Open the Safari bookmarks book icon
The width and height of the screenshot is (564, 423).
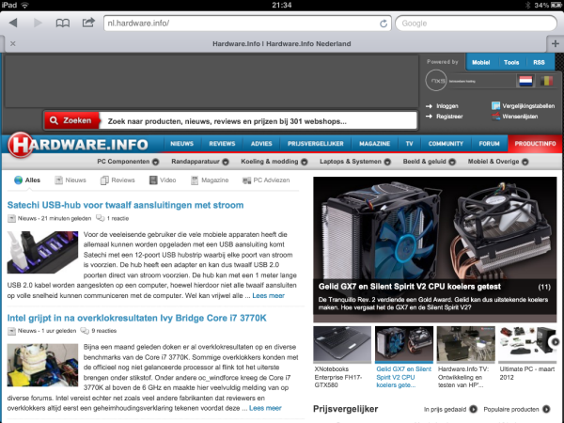(63, 23)
